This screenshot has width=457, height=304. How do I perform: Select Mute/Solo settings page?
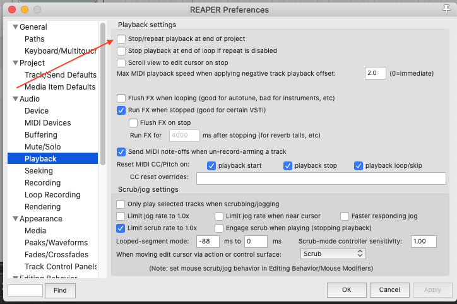click(x=42, y=147)
